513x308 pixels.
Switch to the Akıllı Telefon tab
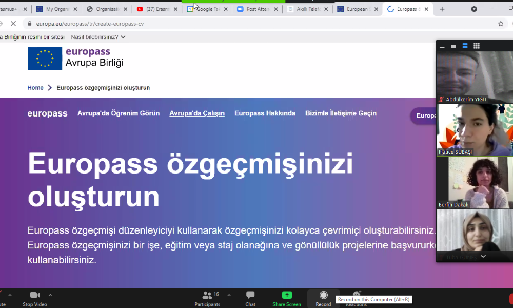click(x=304, y=9)
